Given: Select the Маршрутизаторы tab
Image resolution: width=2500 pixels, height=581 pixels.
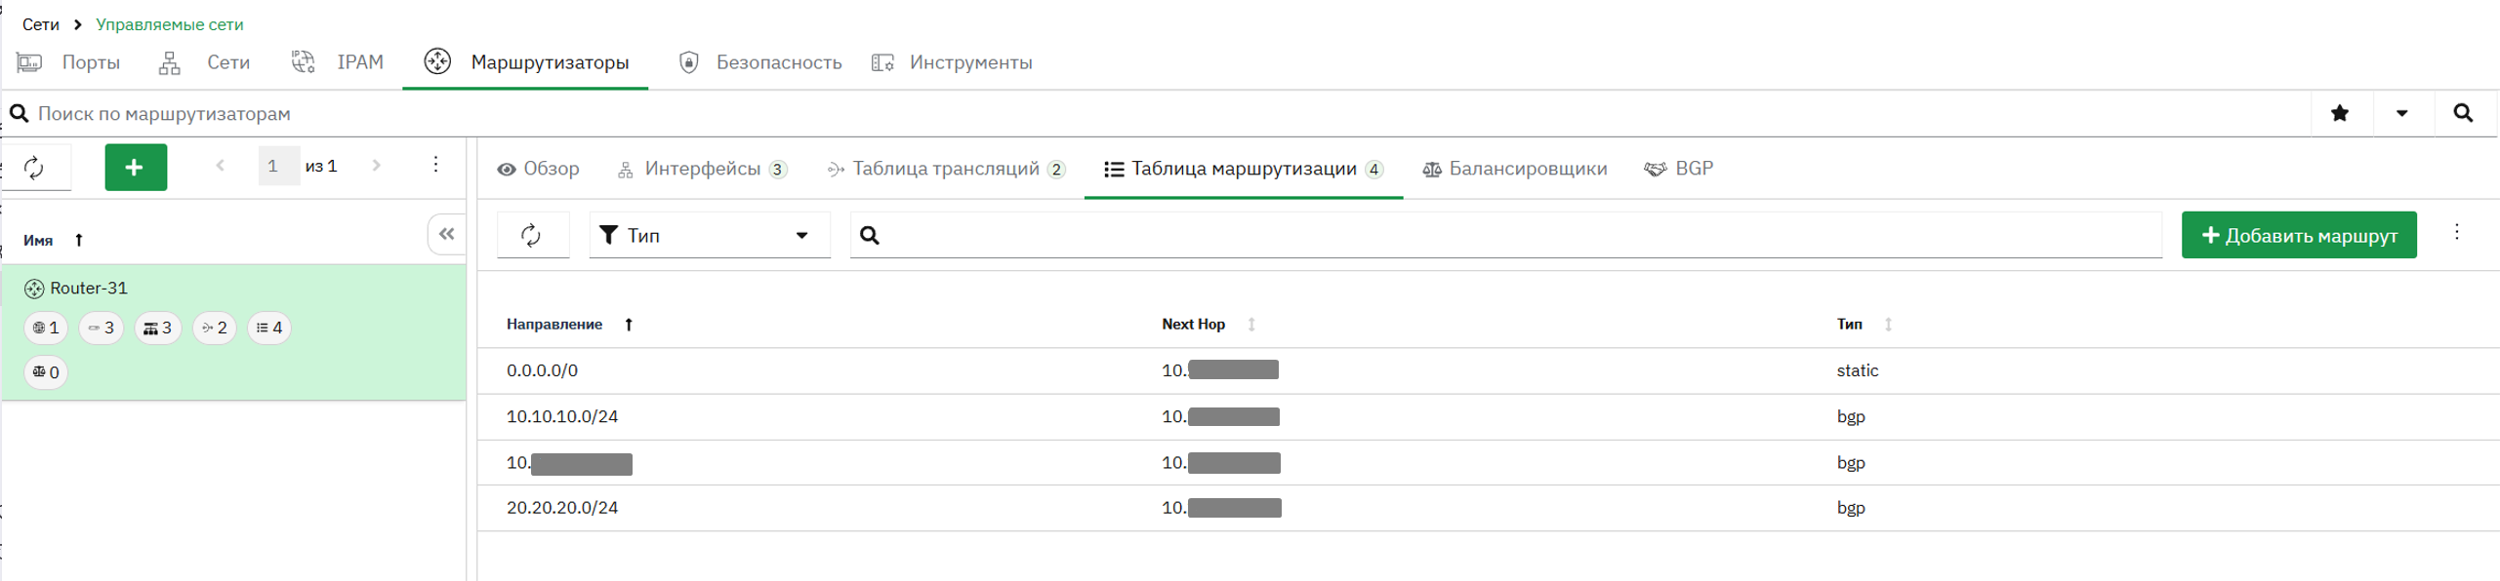Looking at the screenshot, I should (526, 62).
